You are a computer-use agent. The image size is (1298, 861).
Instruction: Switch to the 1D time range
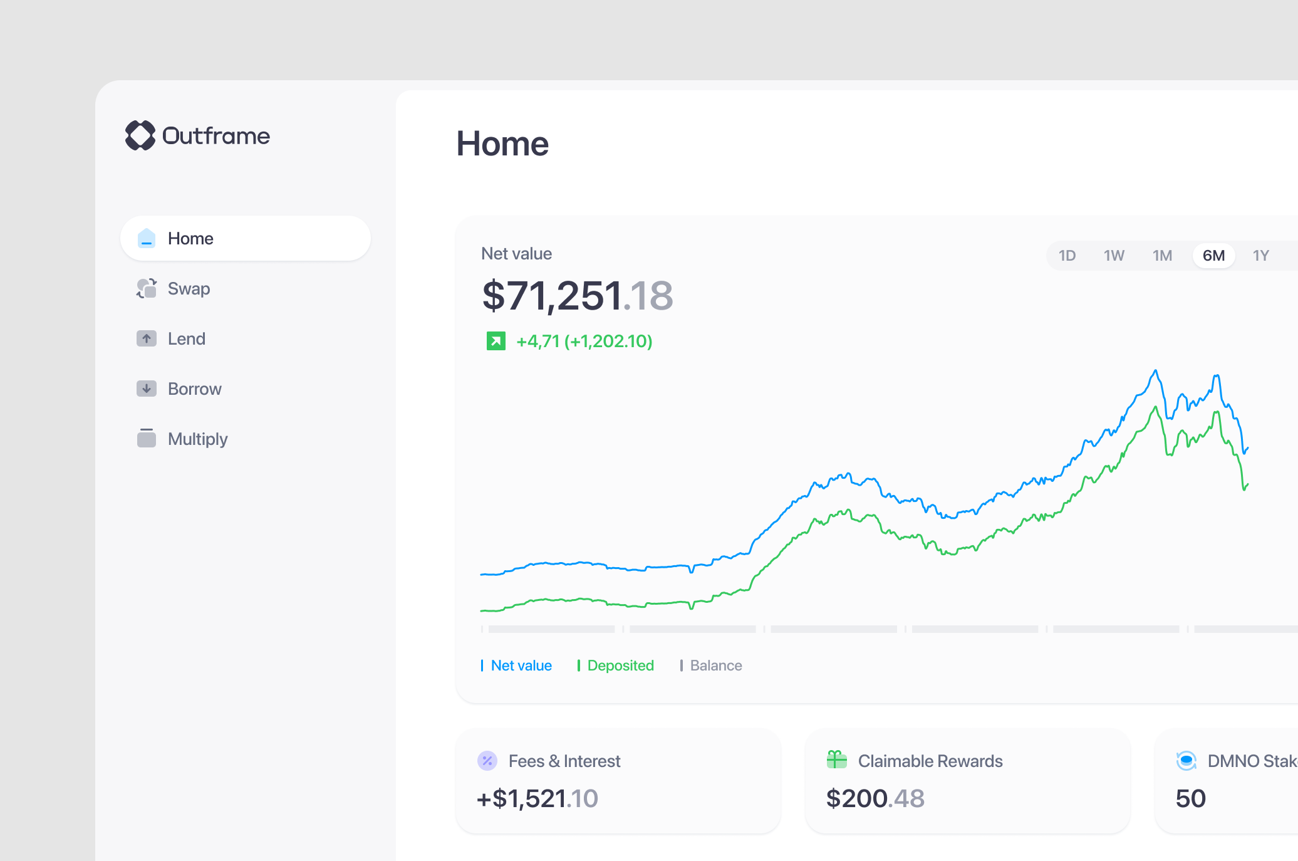click(x=1067, y=256)
